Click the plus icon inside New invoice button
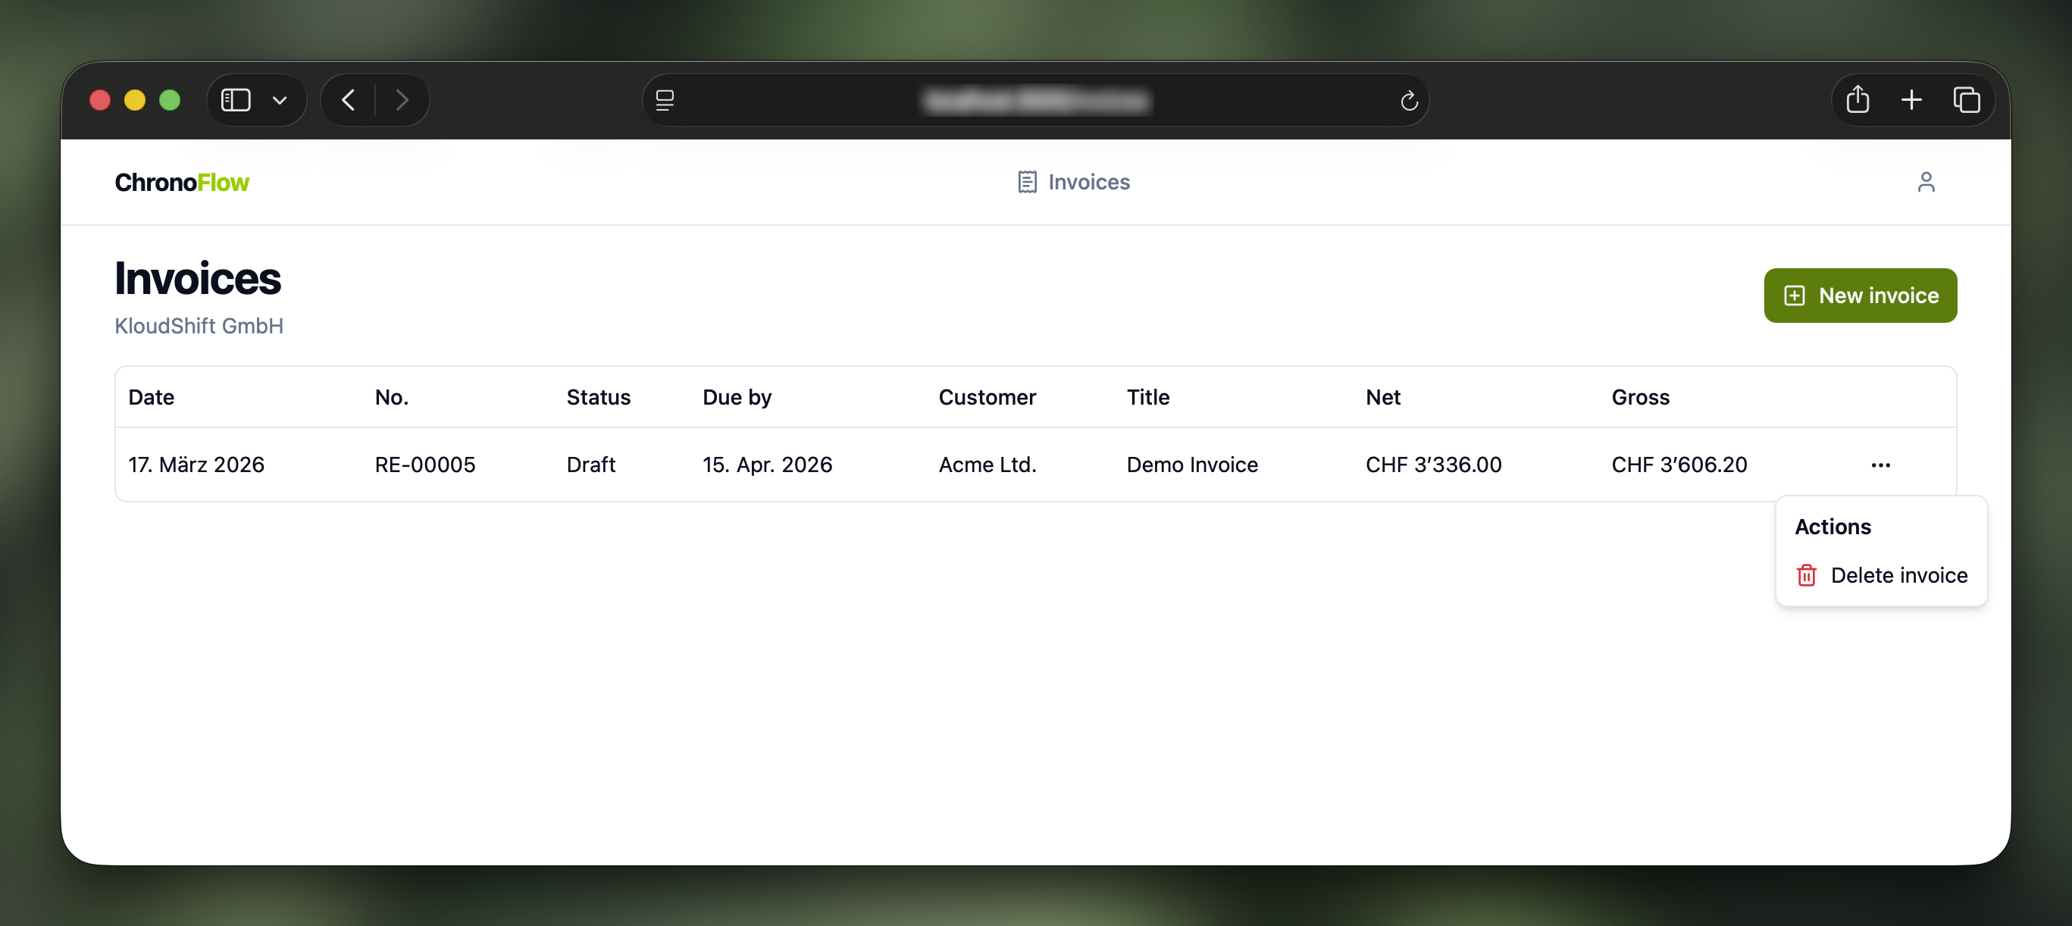The width and height of the screenshot is (2072, 926). click(1795, 296)
